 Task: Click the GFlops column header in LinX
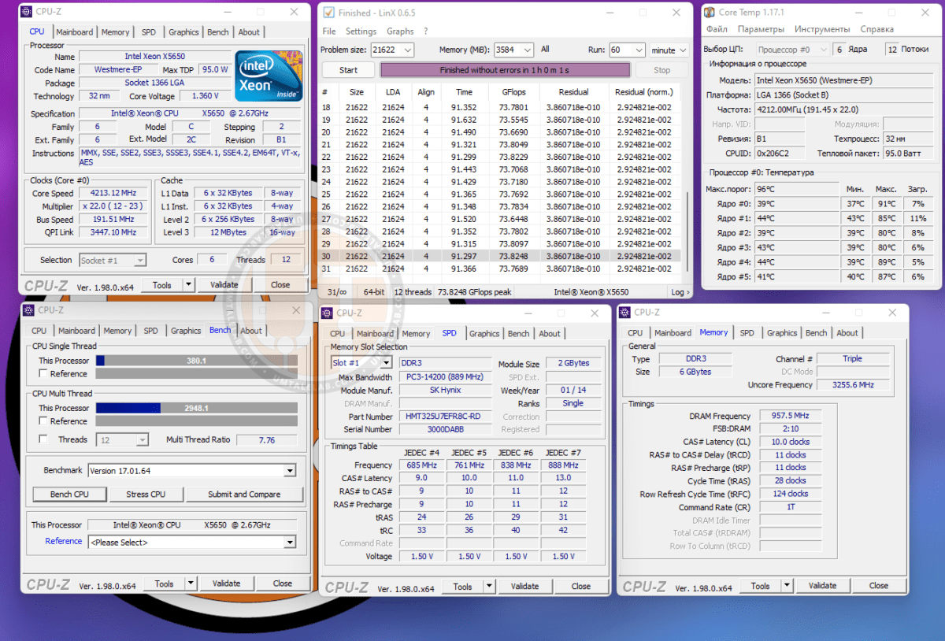[513, 92]
